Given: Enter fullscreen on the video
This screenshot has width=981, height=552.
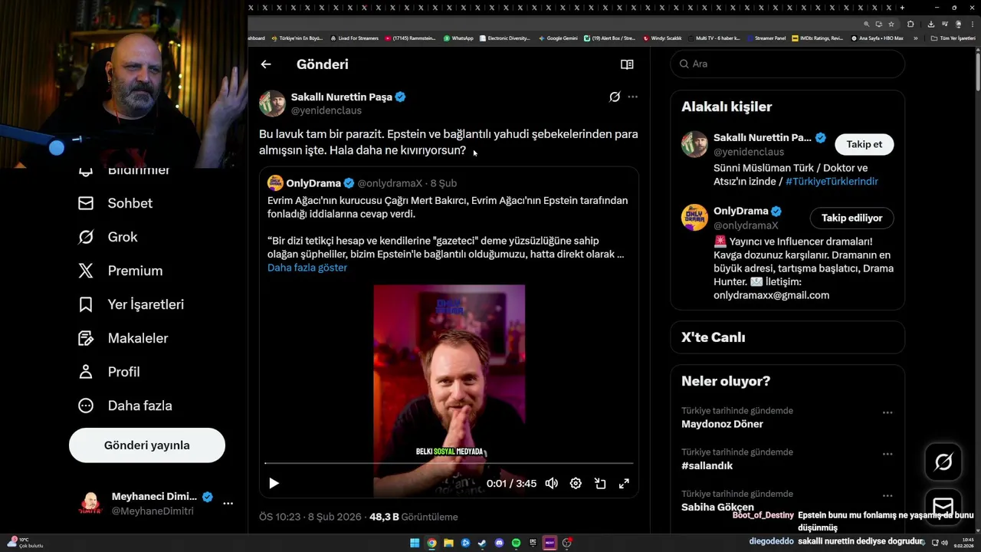Looking at the screenshot, I should (x=624, y=483).
